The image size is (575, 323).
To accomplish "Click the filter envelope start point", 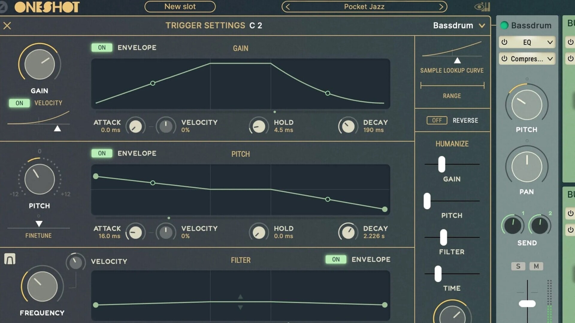I will [x=96, y=305].
